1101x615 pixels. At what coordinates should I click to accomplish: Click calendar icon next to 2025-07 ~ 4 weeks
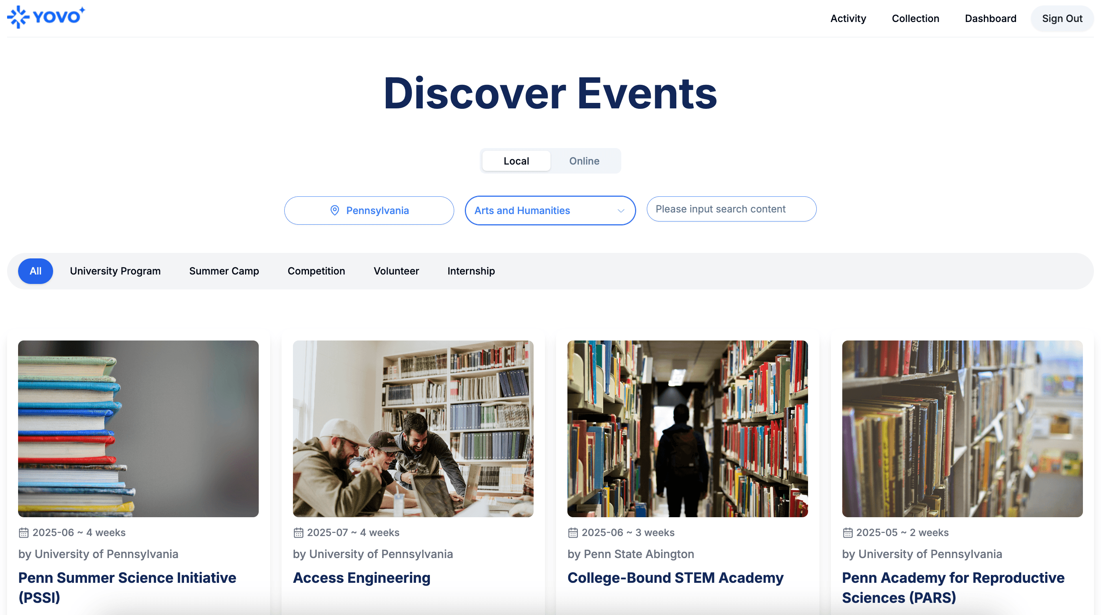(298, 533)
